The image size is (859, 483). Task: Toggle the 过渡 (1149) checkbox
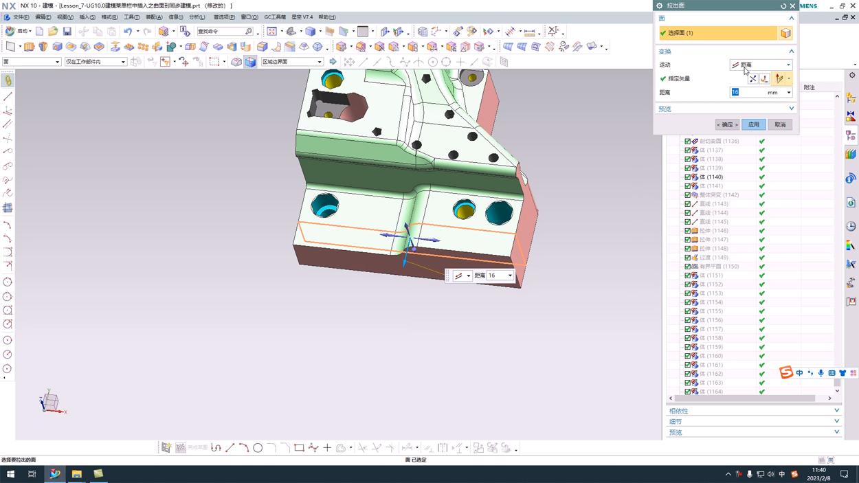click(687, 258)
